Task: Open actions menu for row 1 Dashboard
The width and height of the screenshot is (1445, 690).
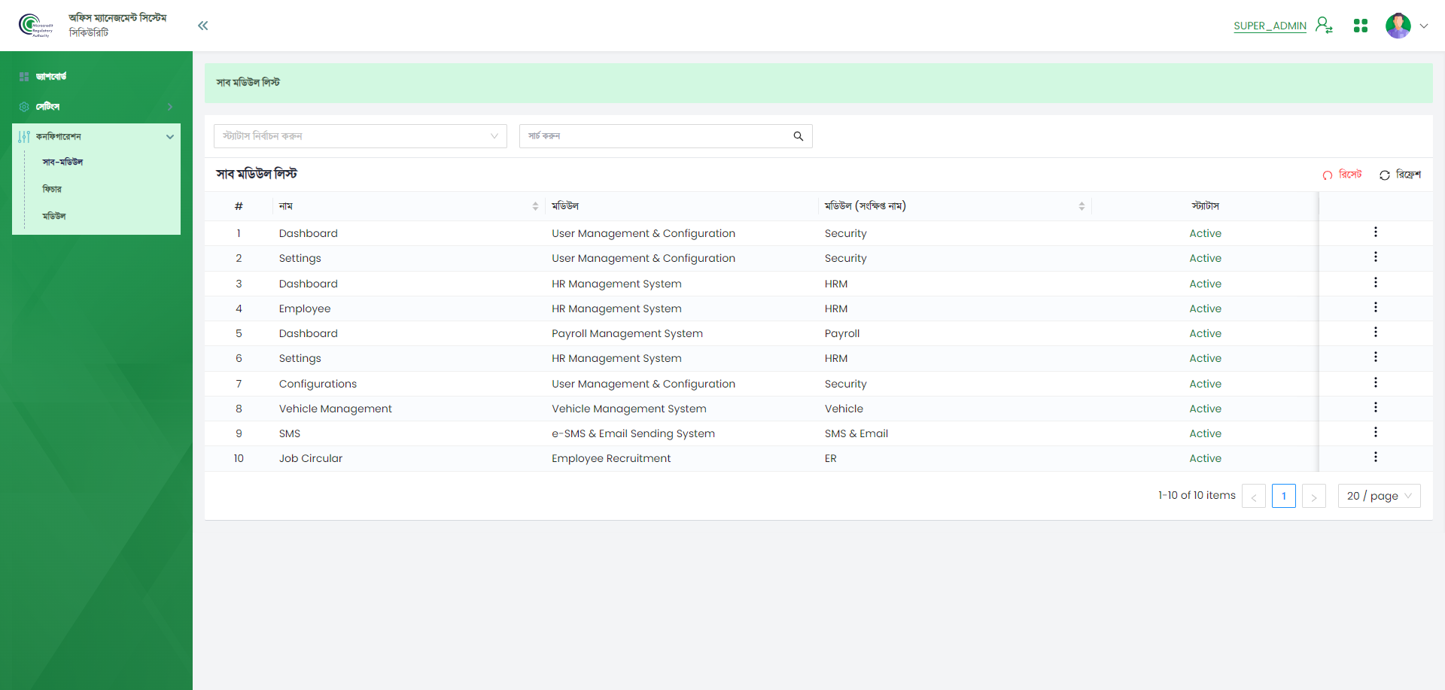Action: click(x=1376, y=233)
